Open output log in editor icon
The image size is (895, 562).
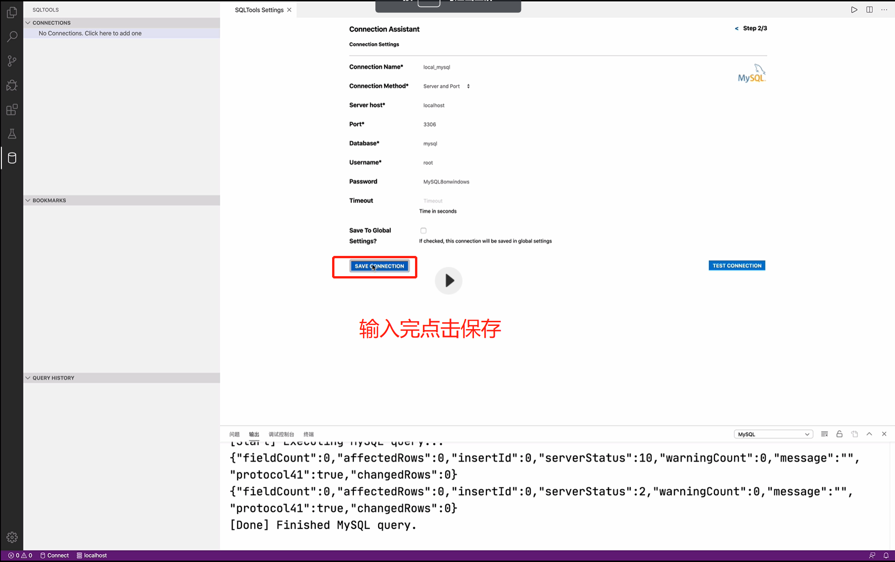pyautogui.click(x=854, y=434)
